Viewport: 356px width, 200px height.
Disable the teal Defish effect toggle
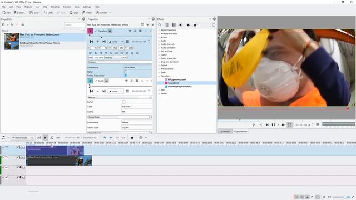click(90, 81)
